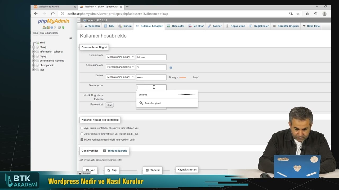Click the test database icon
Image resolution: width=339 pixels, height=190 pixels.
(x=37, y=70)
